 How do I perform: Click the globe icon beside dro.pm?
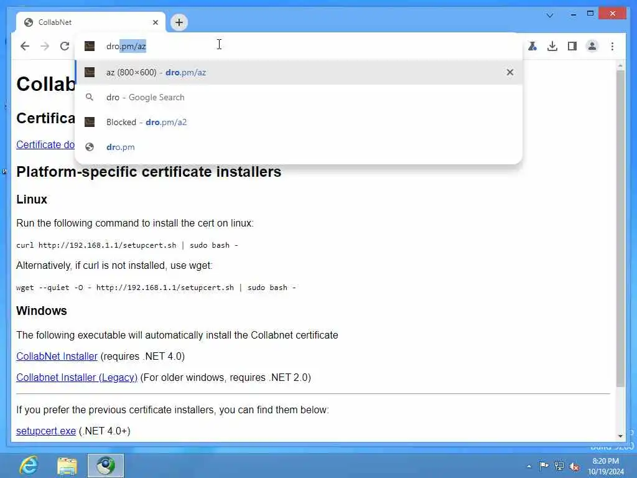click(x=90, y=147)
